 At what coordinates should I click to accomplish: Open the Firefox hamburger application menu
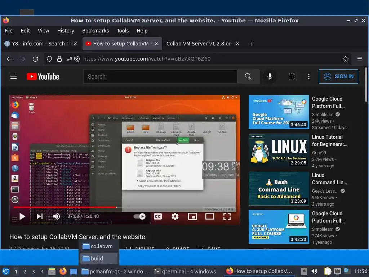(x=360, y=59)
